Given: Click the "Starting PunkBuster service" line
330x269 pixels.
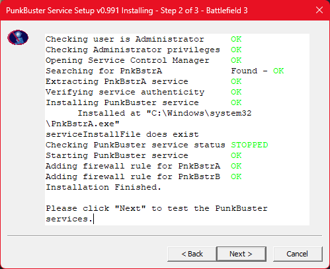Looking at the screenshot, I should click(x=117, y=155).
